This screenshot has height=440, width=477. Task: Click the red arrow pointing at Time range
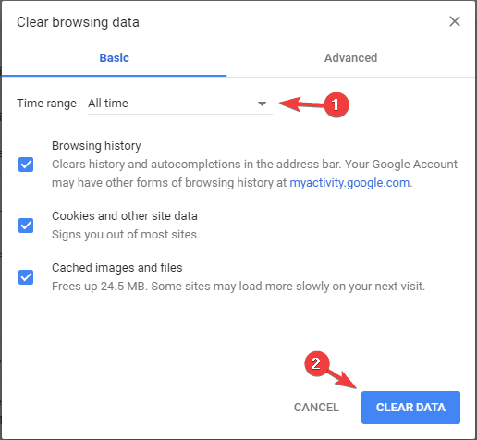point(301,104)
